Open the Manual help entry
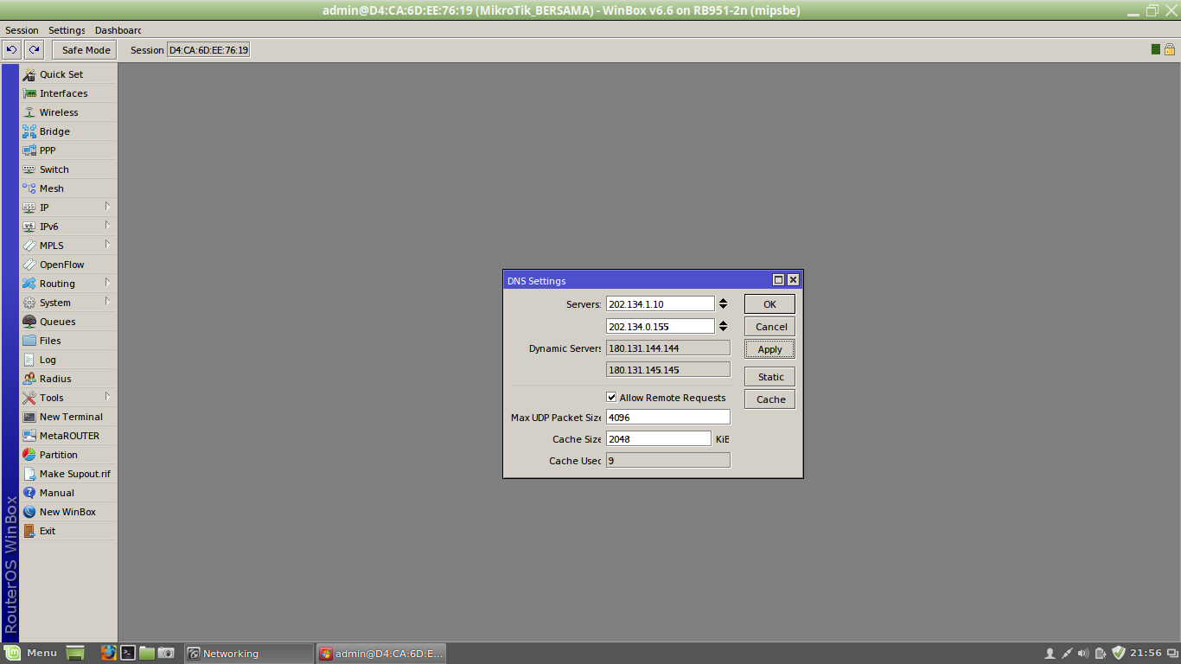This screenshot has width=1181, height=664. pyautogui.click(x=68, y=493)
